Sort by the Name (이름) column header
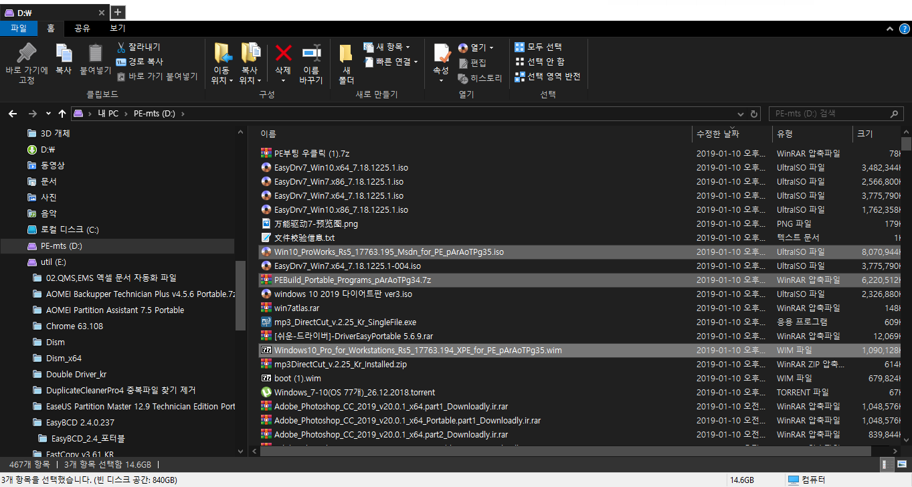This screenshot has width=912, height=487. click(x=474, y=134)
